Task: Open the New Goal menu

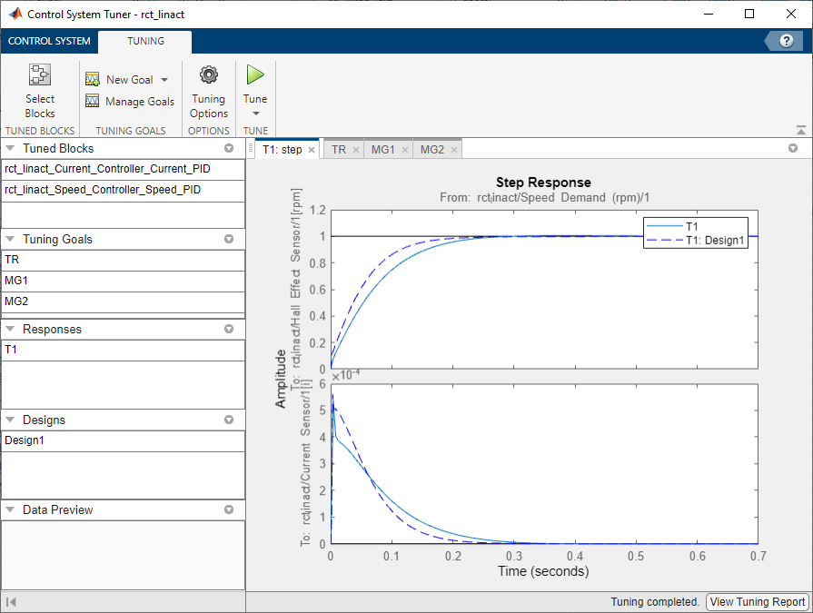Action: (x=129, y=80)
